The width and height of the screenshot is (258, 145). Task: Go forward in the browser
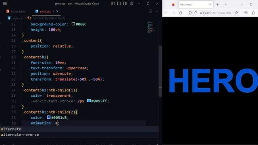(x=173, y=13)
